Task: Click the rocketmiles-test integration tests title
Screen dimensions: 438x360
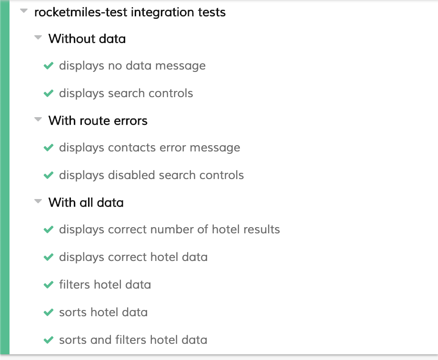Action: coord(130,12)
